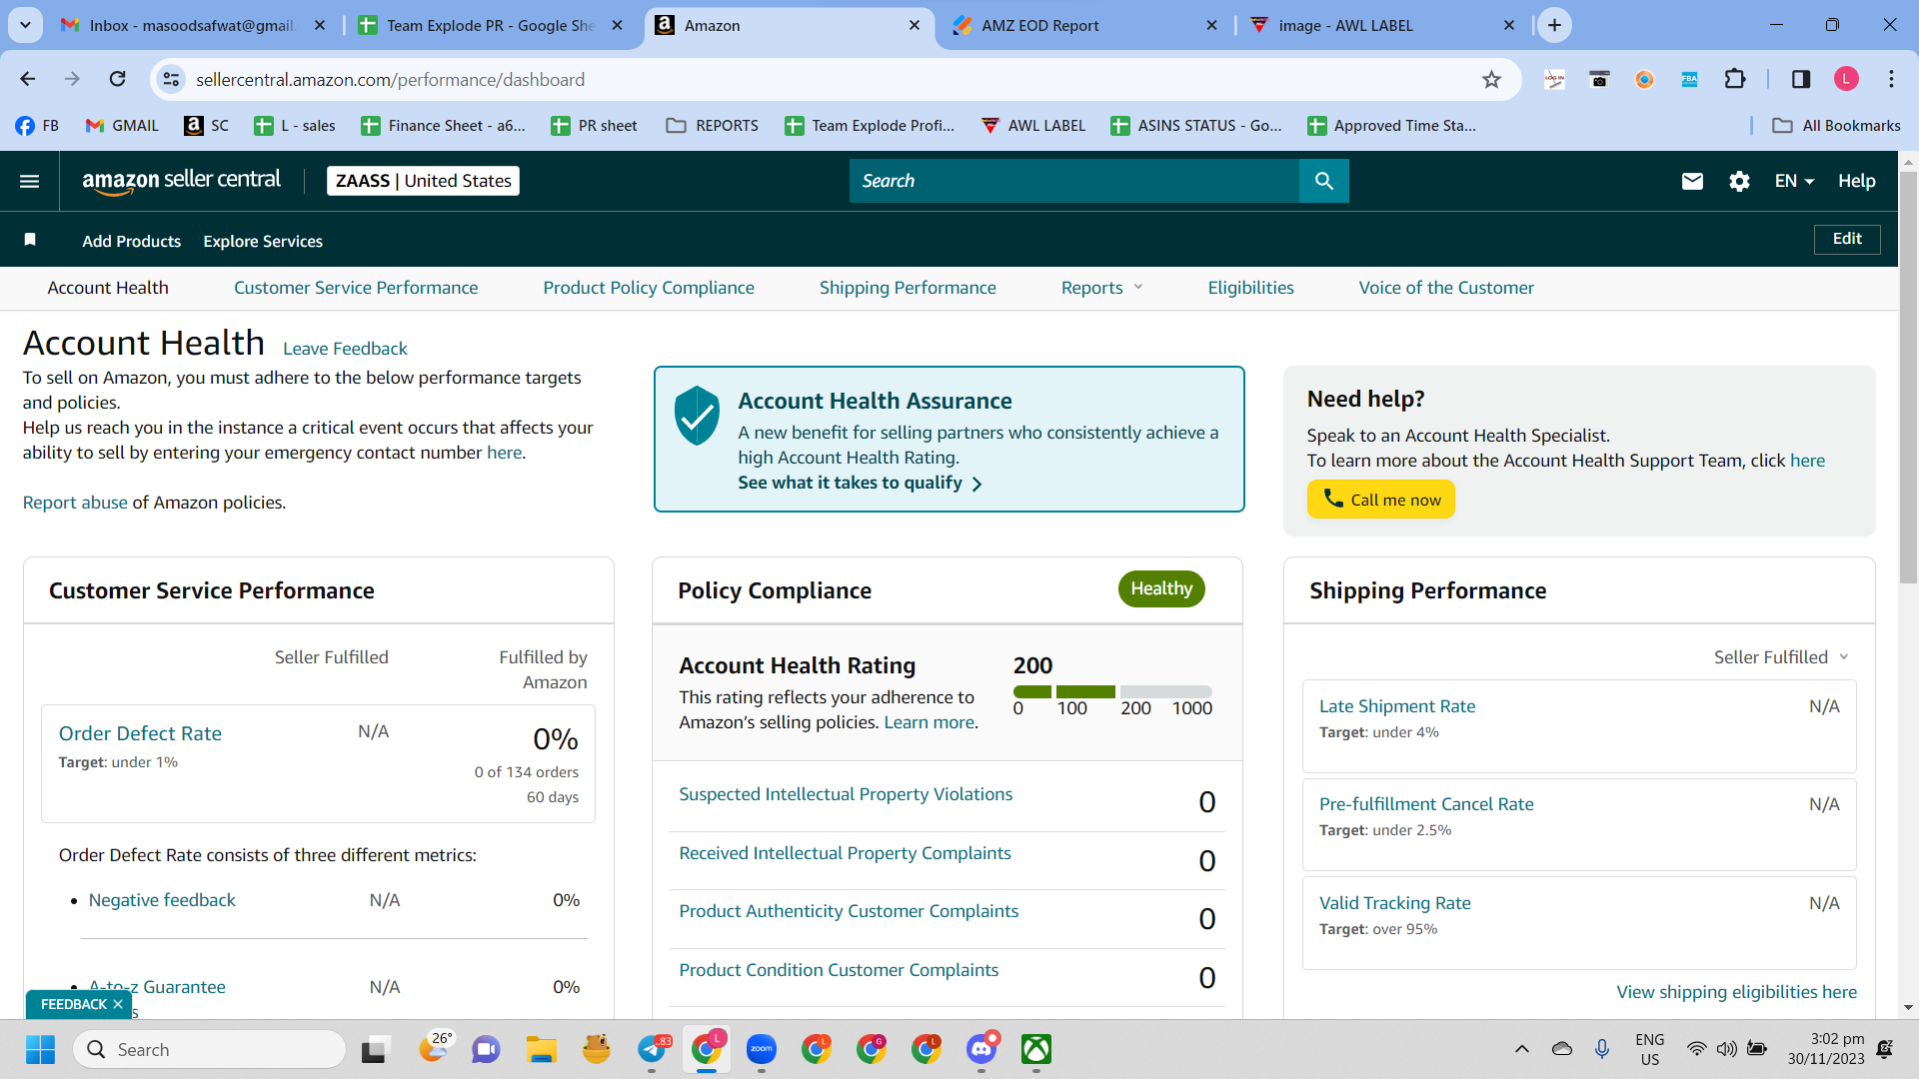Click the Help link in the header
The image size is (1919, 1079).
(x=1856, y=181)
